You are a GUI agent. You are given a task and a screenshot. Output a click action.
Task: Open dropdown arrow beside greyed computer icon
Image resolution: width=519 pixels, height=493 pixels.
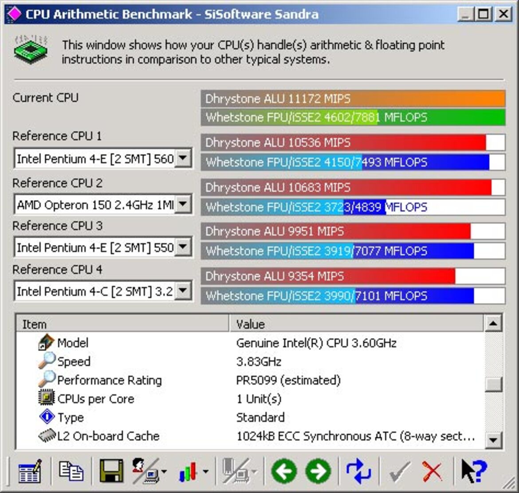pos(254,472)
